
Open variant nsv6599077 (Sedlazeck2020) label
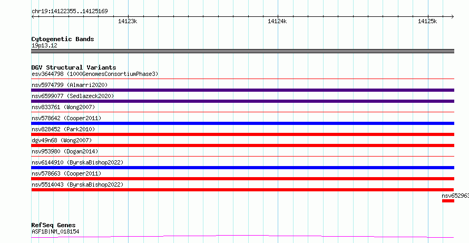[x=73, y=96]
